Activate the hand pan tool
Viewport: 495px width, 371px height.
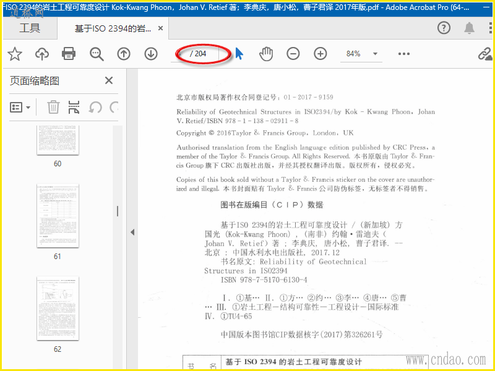266,54
